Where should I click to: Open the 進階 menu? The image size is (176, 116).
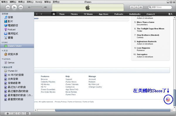point(48,2)
